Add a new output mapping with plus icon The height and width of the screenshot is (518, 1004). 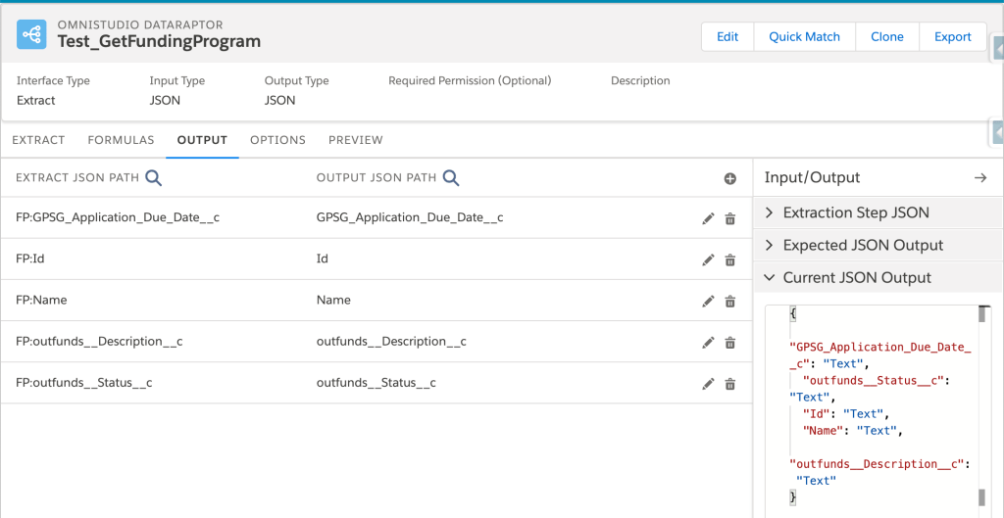point(729,178)
